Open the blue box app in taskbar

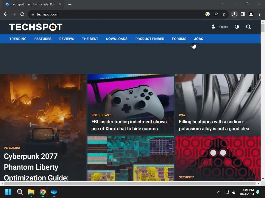coord(54,192)
